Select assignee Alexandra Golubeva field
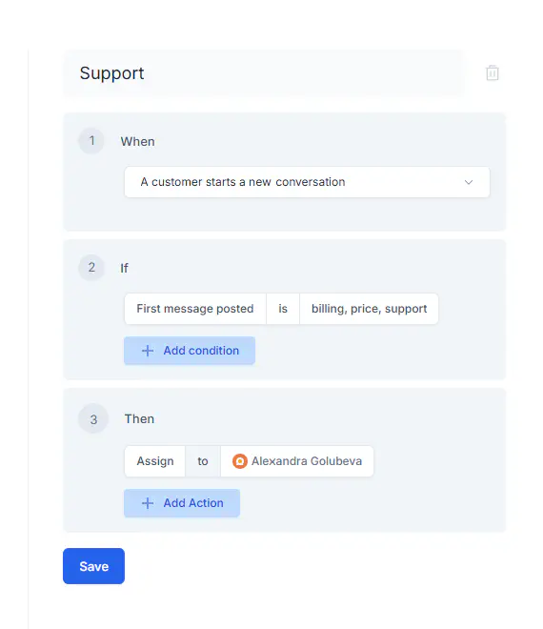Image resolution: width=543 pixels, height=629 pixels. (x=297, y=461)
